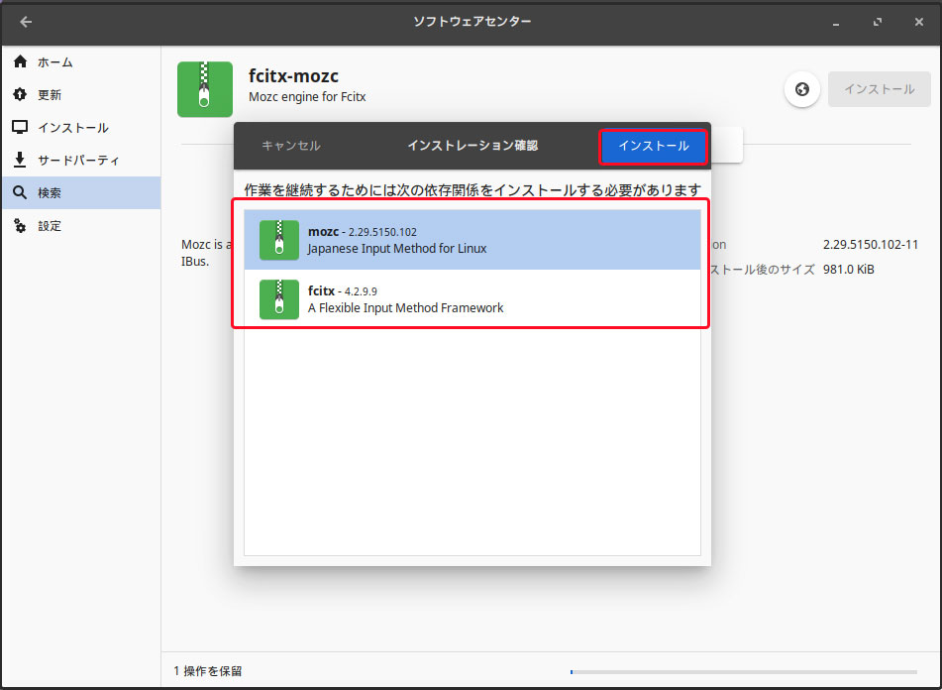Screen dimensions: 942x690
Task: Click the updates gear icon in sidebar
Action: point(20,95)
